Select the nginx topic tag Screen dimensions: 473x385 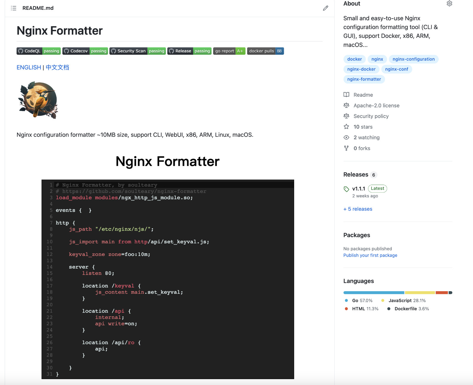click(377, 59)
